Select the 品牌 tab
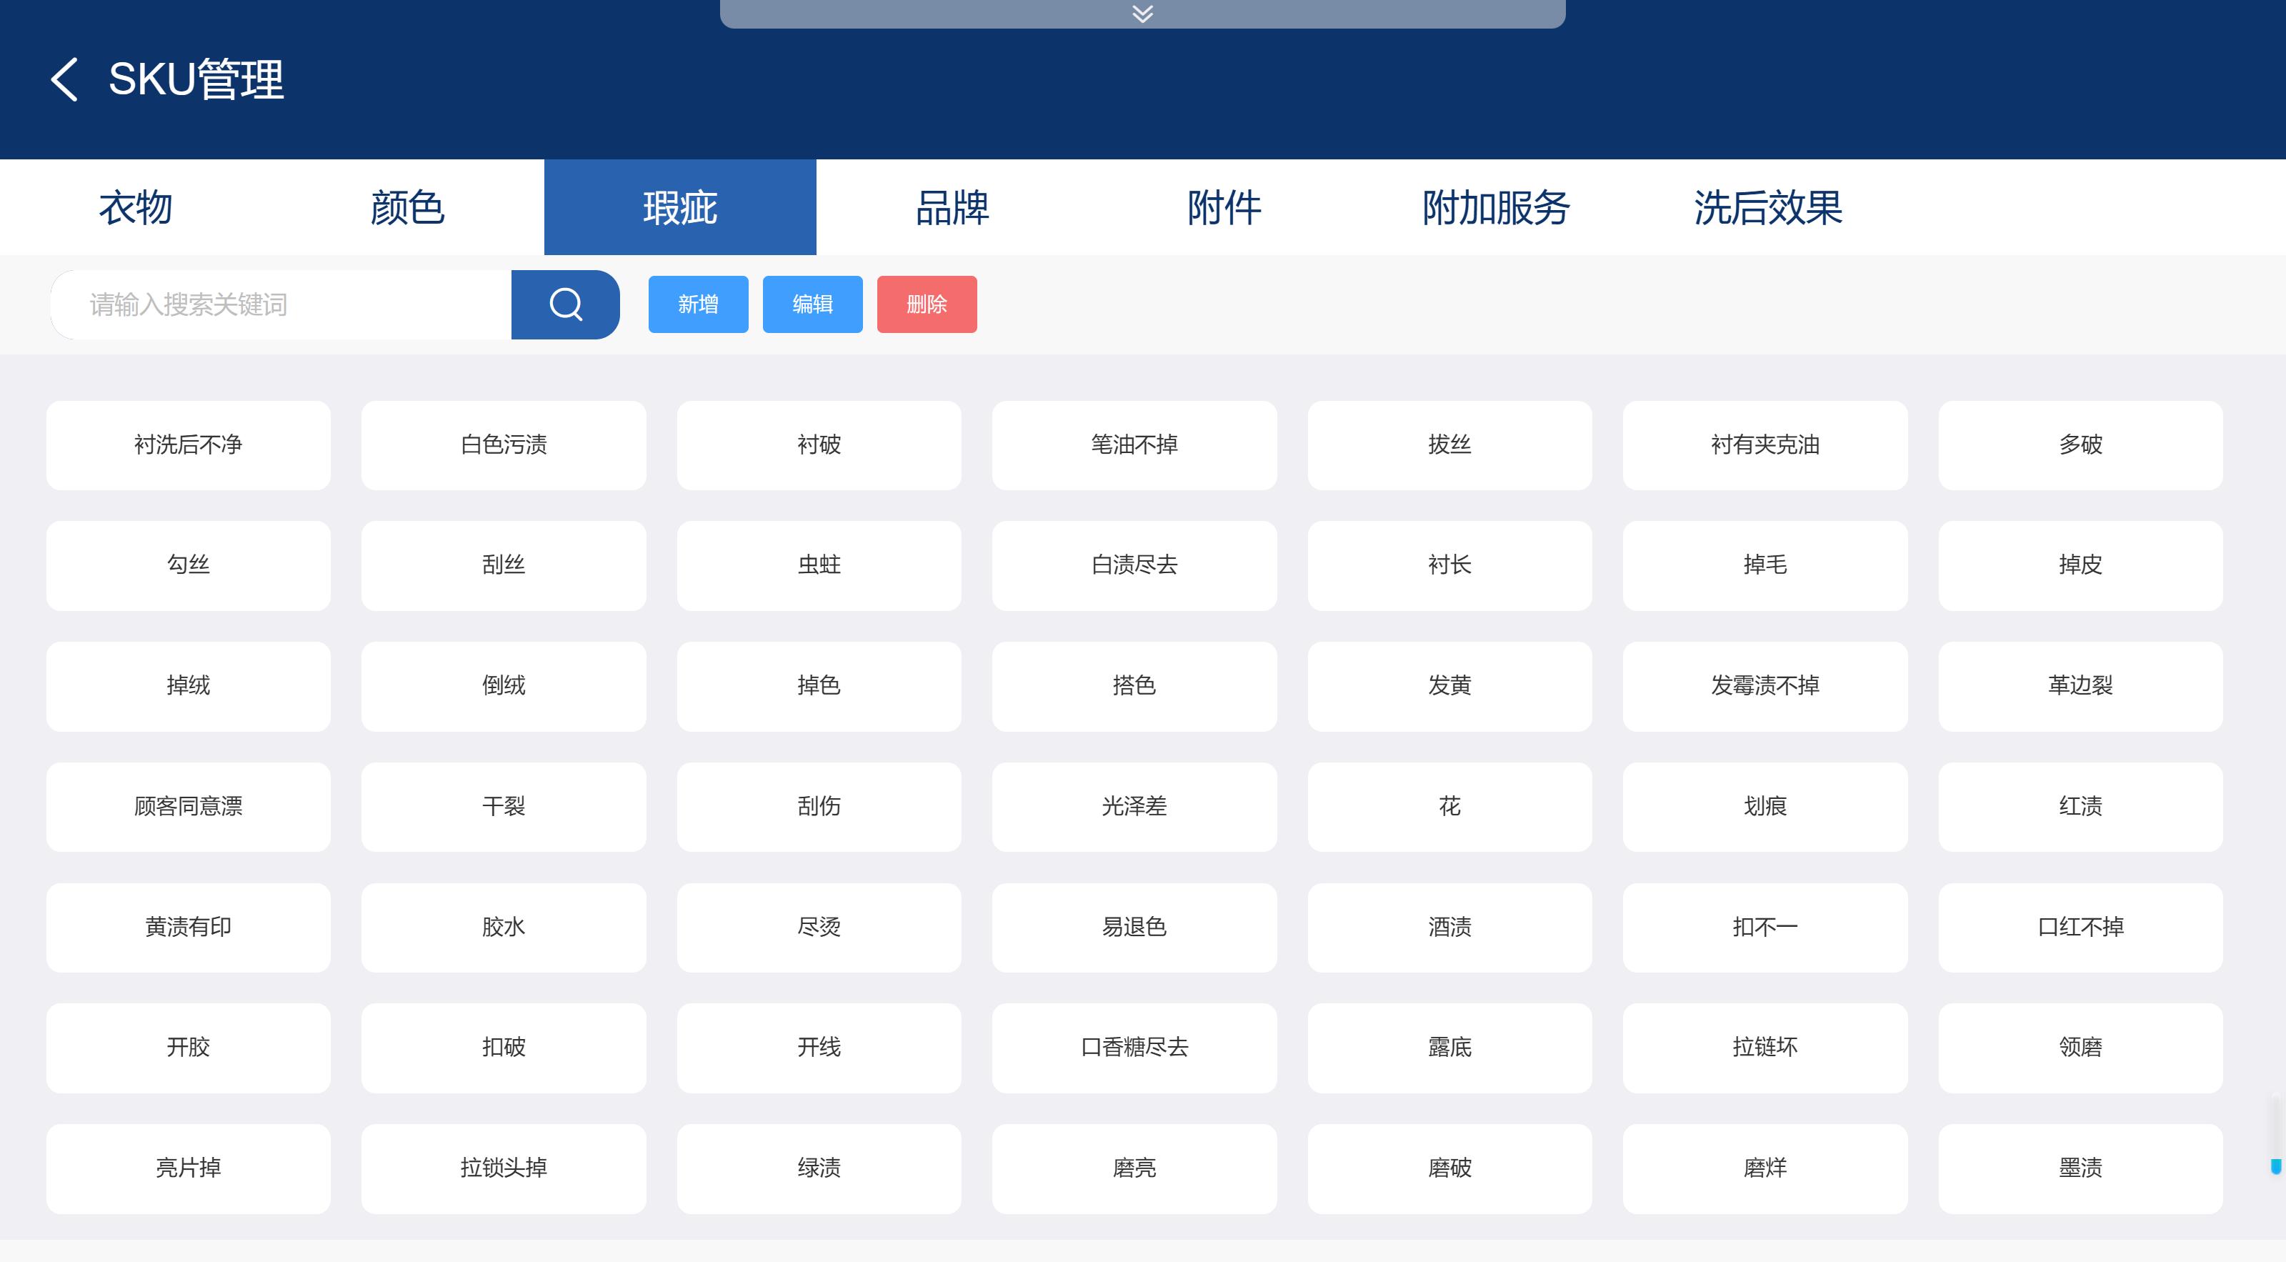This screenshot has height=1262, width=2286. coord(952,208)
